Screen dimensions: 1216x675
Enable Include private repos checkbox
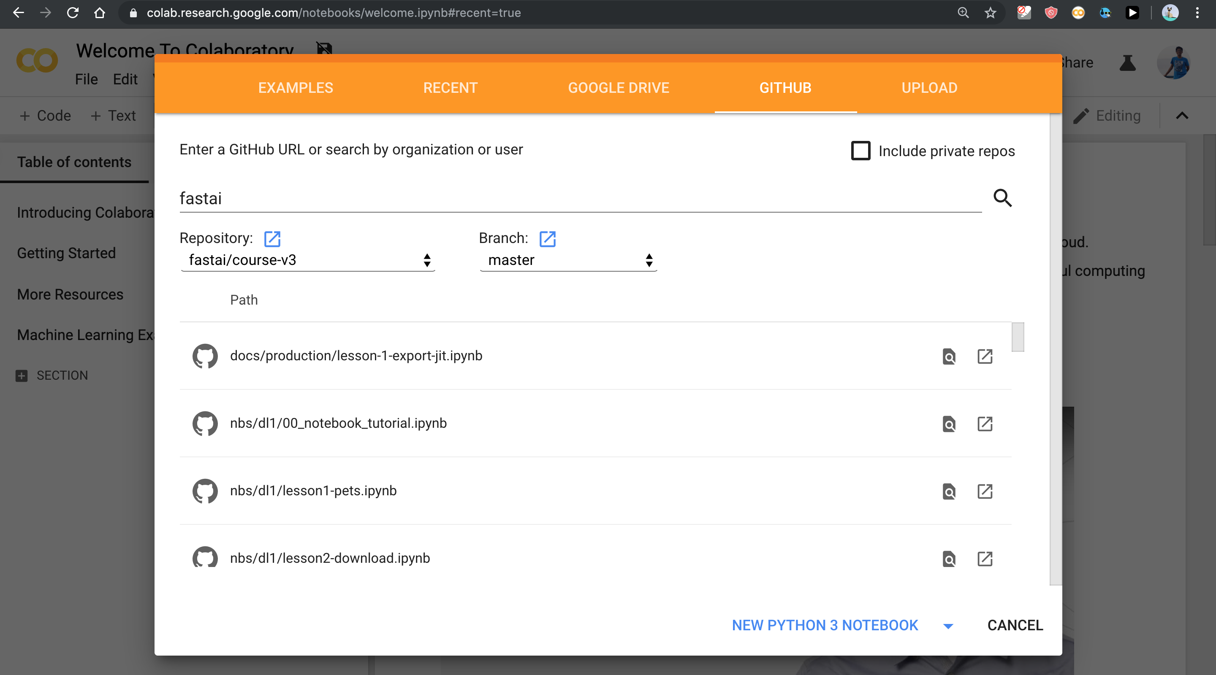(860, 151)
